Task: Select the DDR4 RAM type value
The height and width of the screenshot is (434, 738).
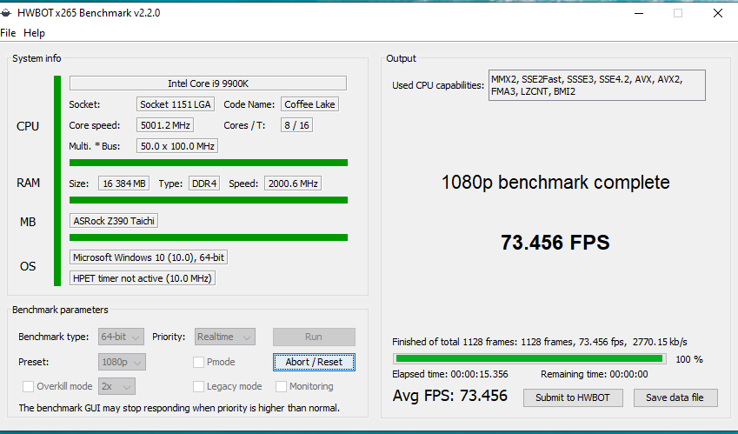Action: coord(204,184)
